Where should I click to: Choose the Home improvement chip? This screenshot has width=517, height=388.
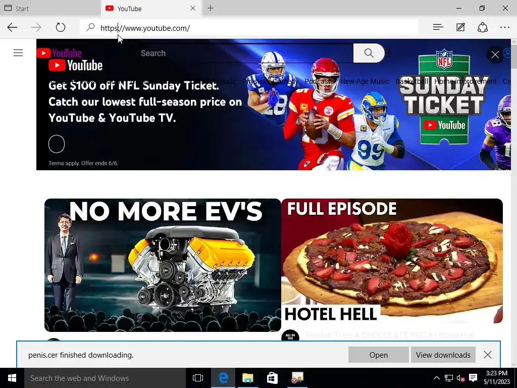point(465,81)
